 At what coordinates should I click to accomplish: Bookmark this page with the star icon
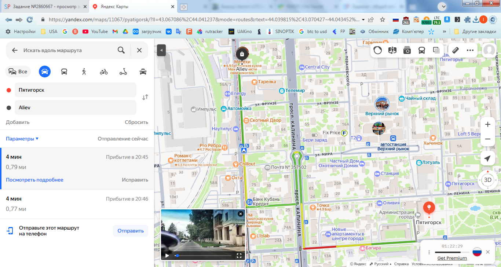(x=383, y=19)
